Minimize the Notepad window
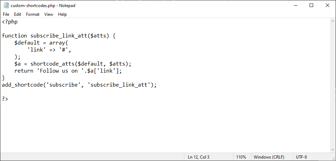The width and height of the screenshot is (336, 161). [x=295, y=6]
